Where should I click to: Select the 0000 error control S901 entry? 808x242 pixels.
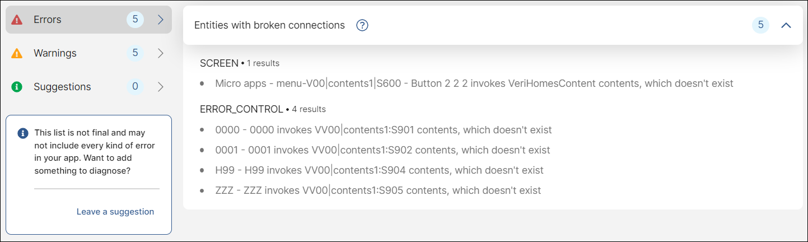point(383,130)
